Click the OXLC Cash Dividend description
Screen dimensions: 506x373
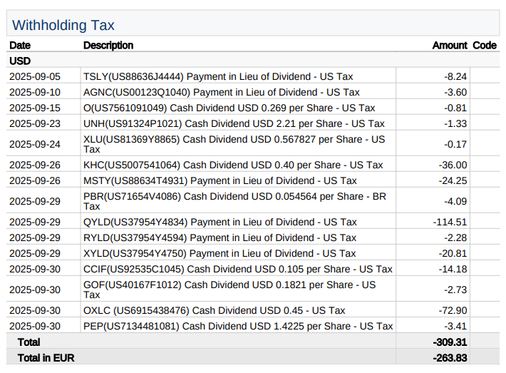click(214, 310)
